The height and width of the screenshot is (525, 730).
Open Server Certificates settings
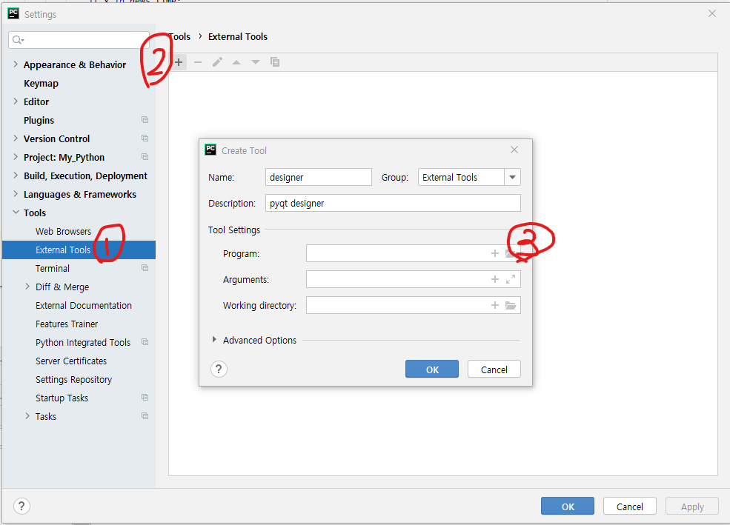coord(71,361)
